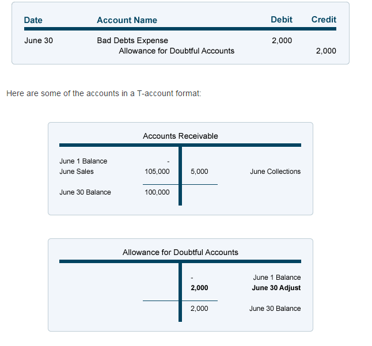This screenshot has width=372, height=346.
Task: Click the 5,000 collections amount
Action: click(x=199, y=172)
